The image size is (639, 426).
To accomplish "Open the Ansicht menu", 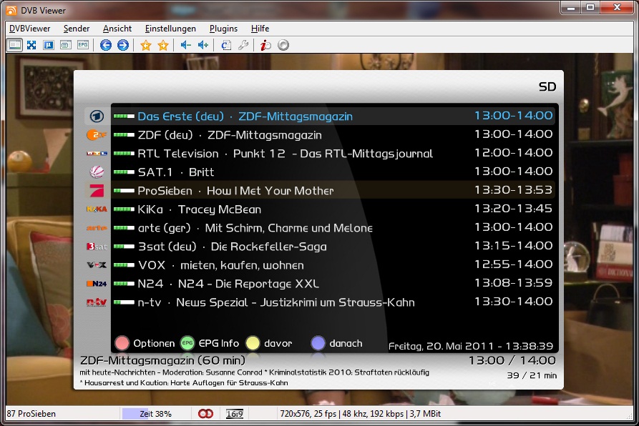I will tap(117, 29).
